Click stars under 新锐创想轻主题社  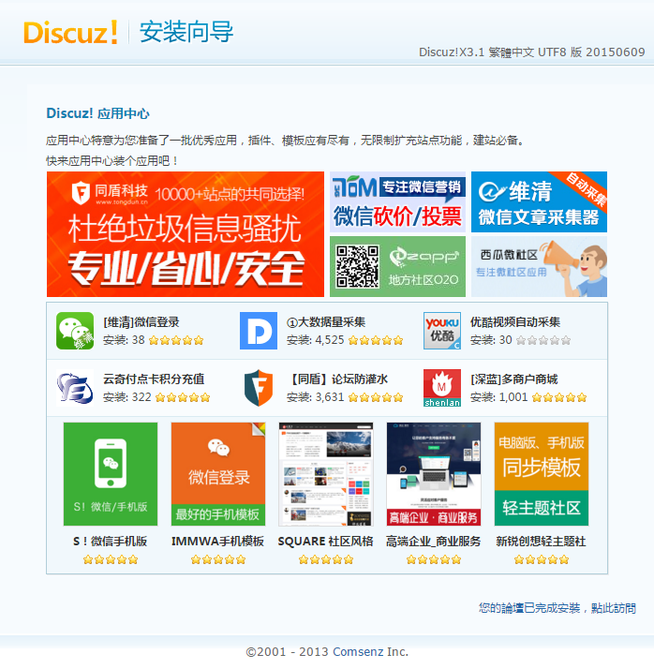542,559
